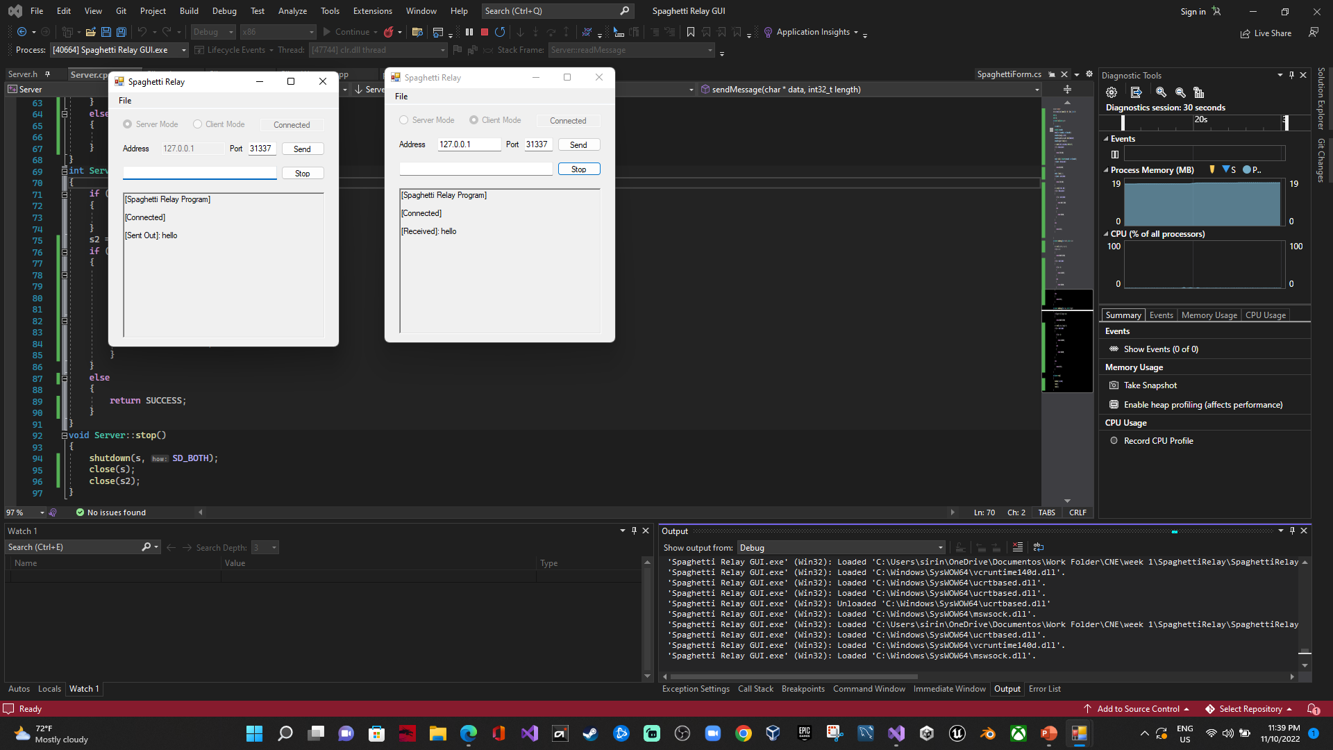Switch to Memory Usage tab
The image size is (1333, 750).
click(x=1209, y=315)
